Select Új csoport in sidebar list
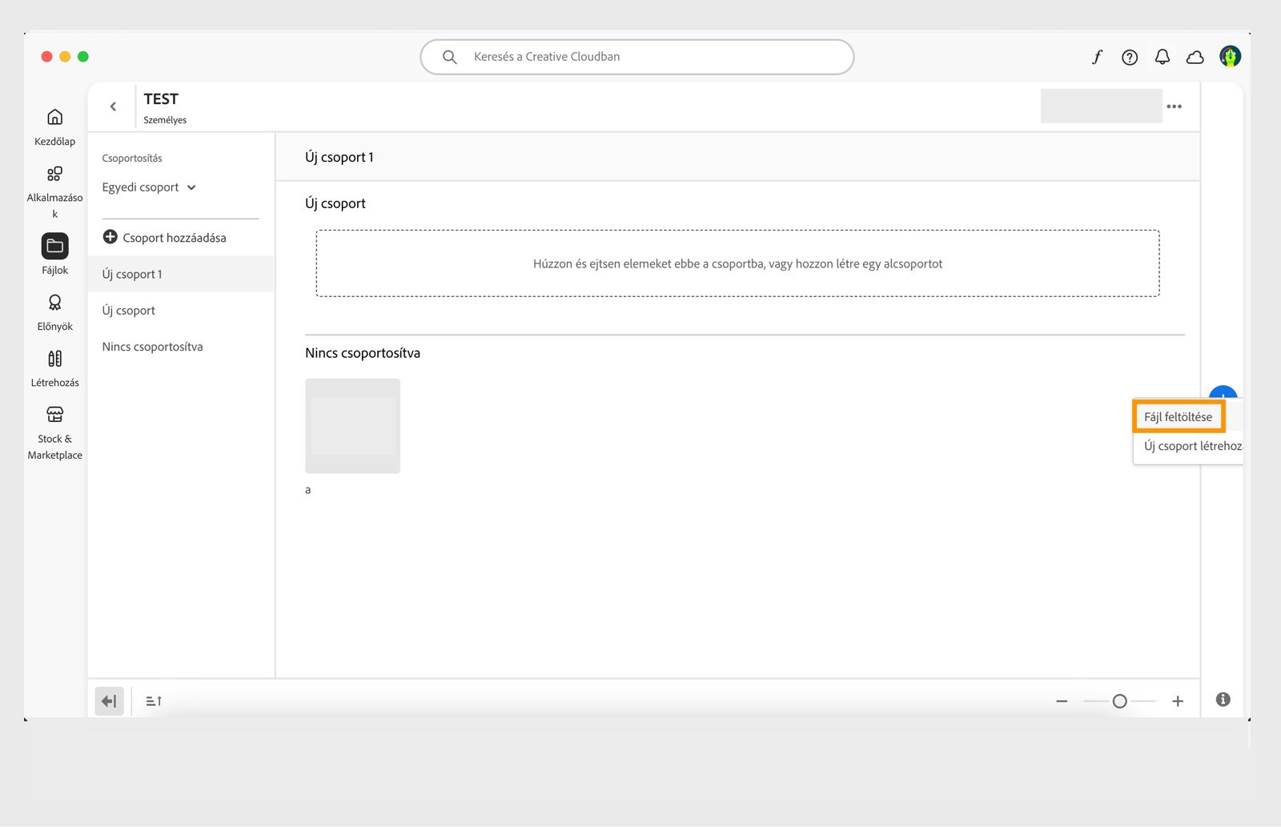This screenshot has height=827, width=1281. point(181,311)
